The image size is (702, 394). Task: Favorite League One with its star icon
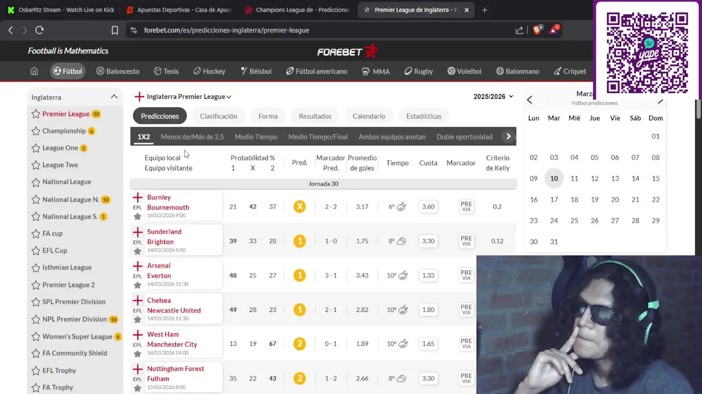(36, 148)
